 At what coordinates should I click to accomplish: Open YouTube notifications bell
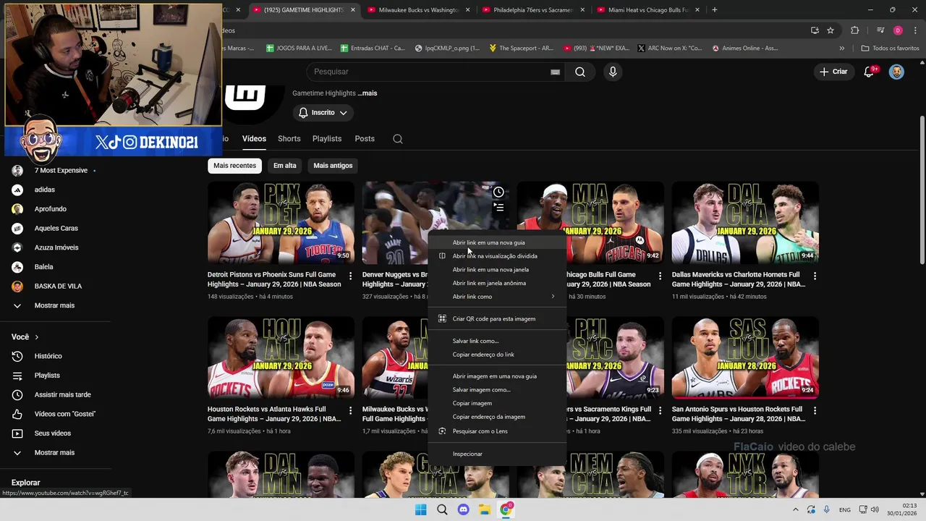(x=870, y=72)
